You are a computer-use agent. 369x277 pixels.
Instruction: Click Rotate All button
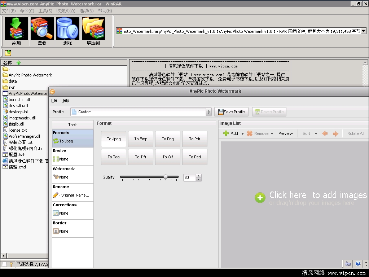(356, 133)
